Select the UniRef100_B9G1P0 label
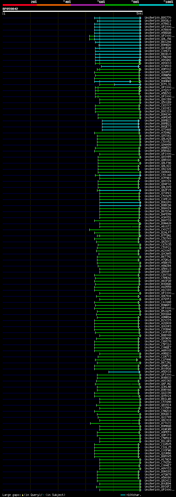This screenshot has height=497, width=176. (158, 202)
